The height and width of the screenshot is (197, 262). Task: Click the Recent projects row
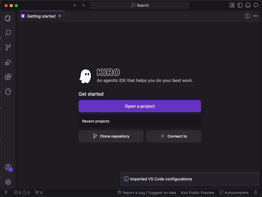pyautogui.click(x=140, y=121)
